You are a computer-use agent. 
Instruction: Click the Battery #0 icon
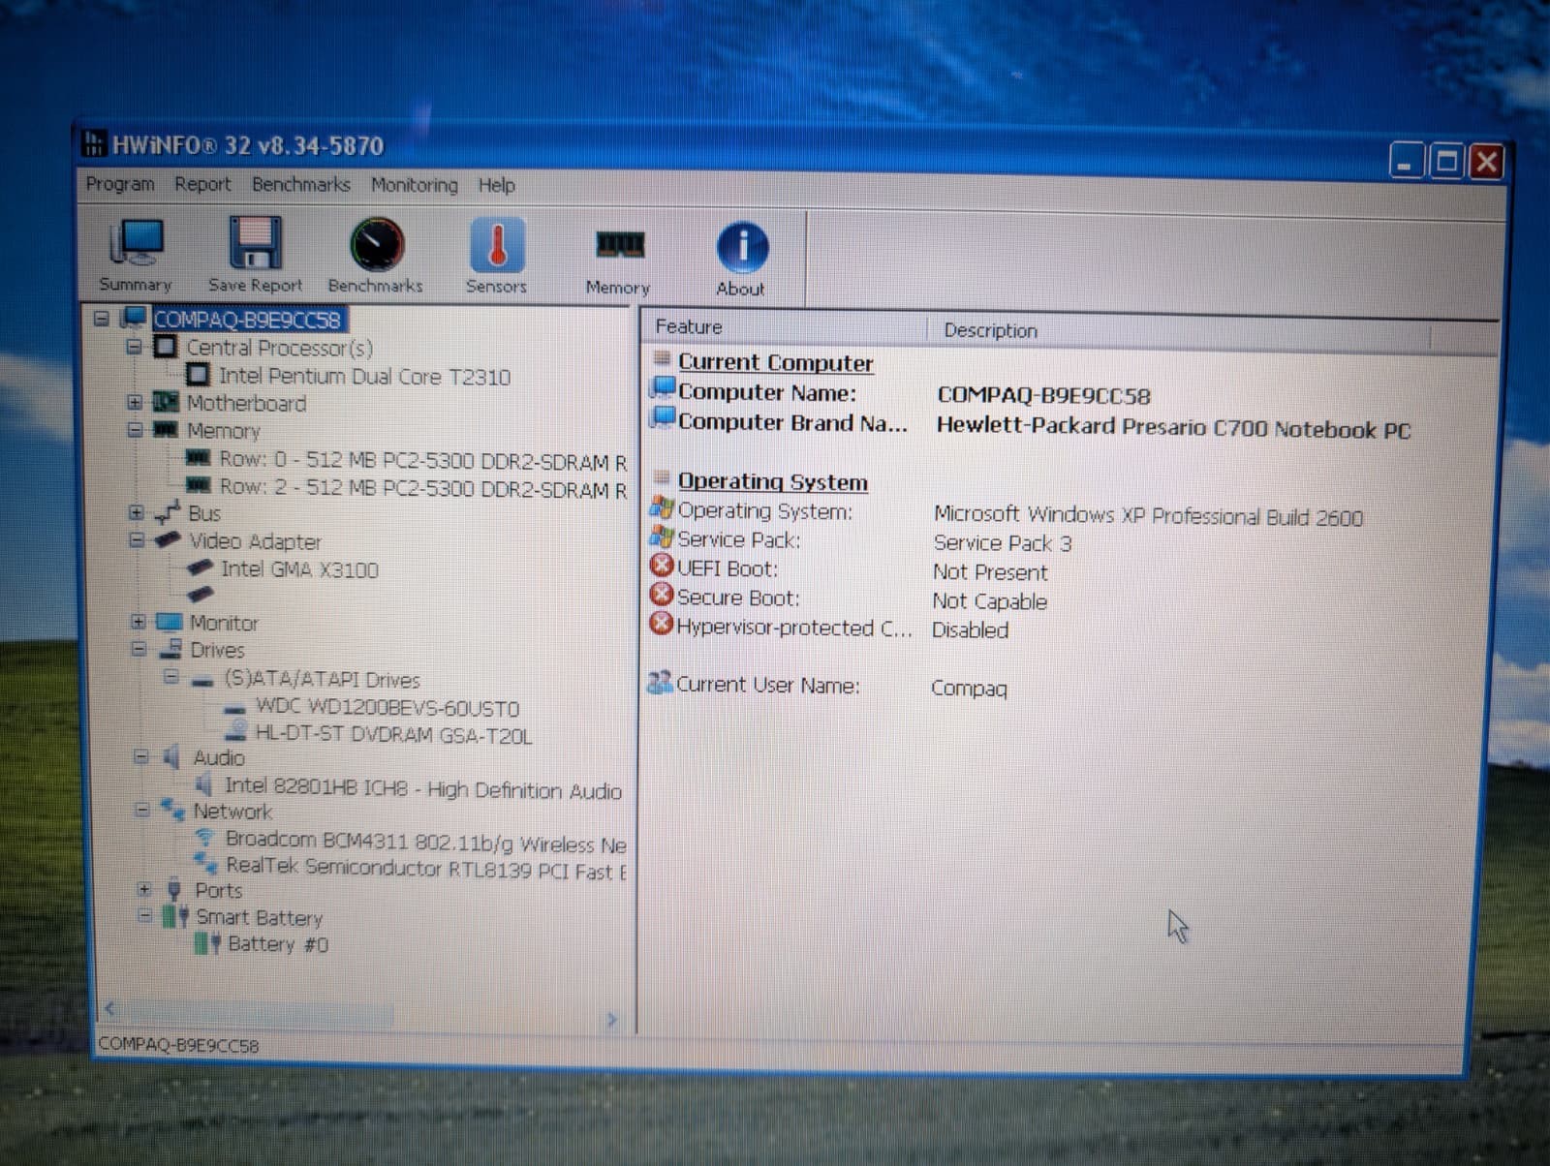(207, 943)
